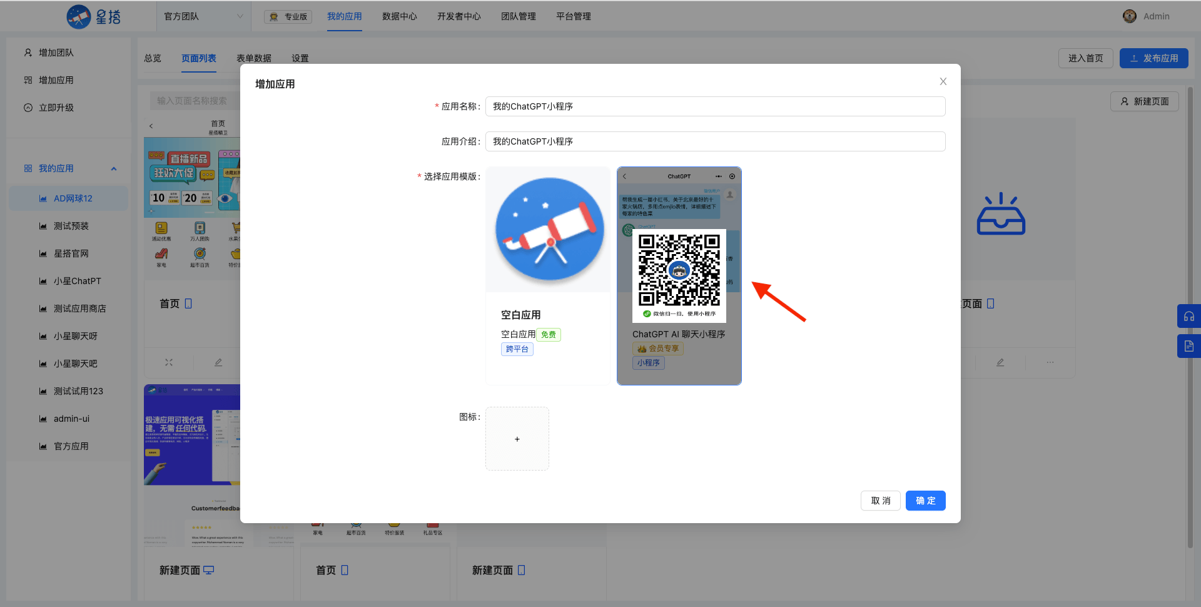Select 小星聊天吧 app in sidebar
The height and width of the screenshot is (607, 1201).
[x=69, y=364]
